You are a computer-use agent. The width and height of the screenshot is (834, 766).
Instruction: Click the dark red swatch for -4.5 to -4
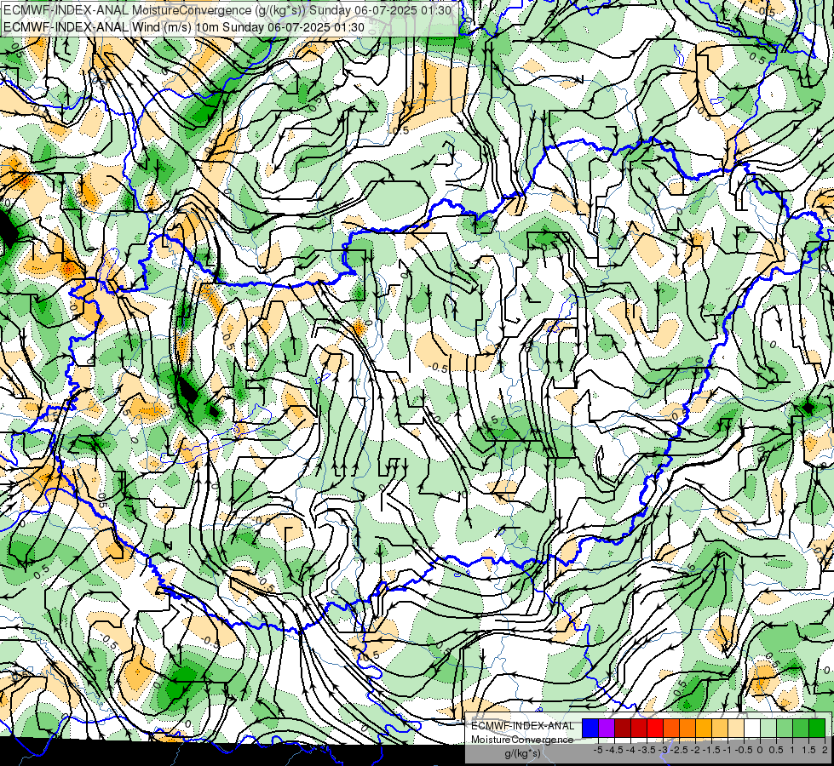(x=623, y=729)
